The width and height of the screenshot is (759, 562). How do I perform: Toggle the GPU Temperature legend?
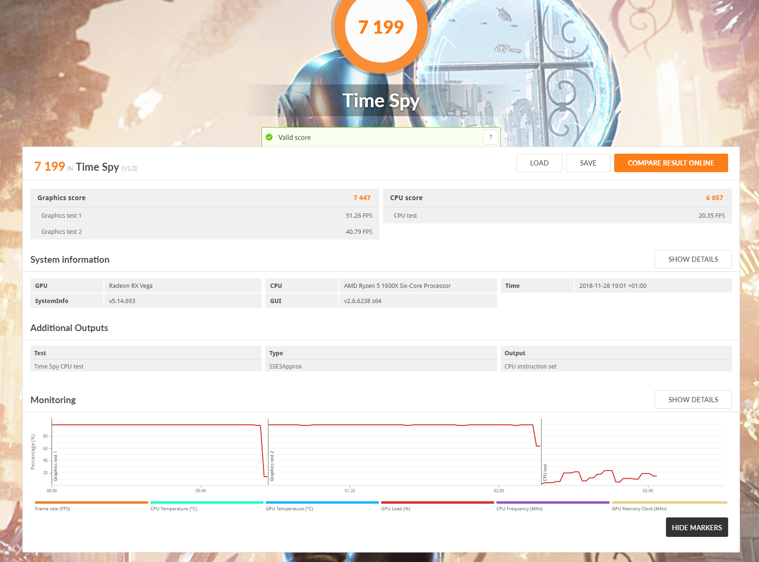point(322,506)
